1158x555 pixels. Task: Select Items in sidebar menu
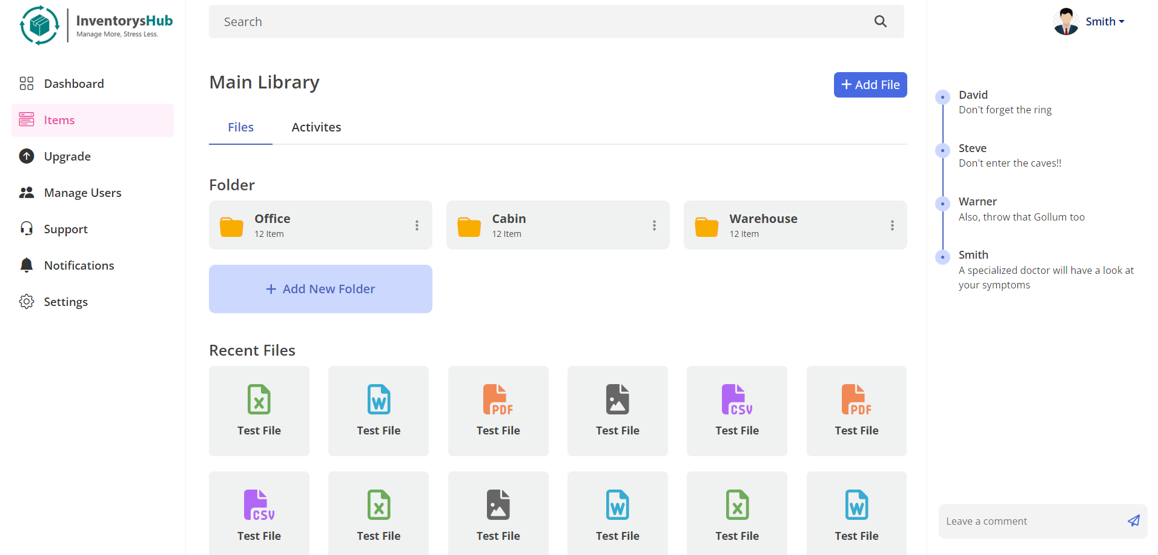tap(93, 120)
